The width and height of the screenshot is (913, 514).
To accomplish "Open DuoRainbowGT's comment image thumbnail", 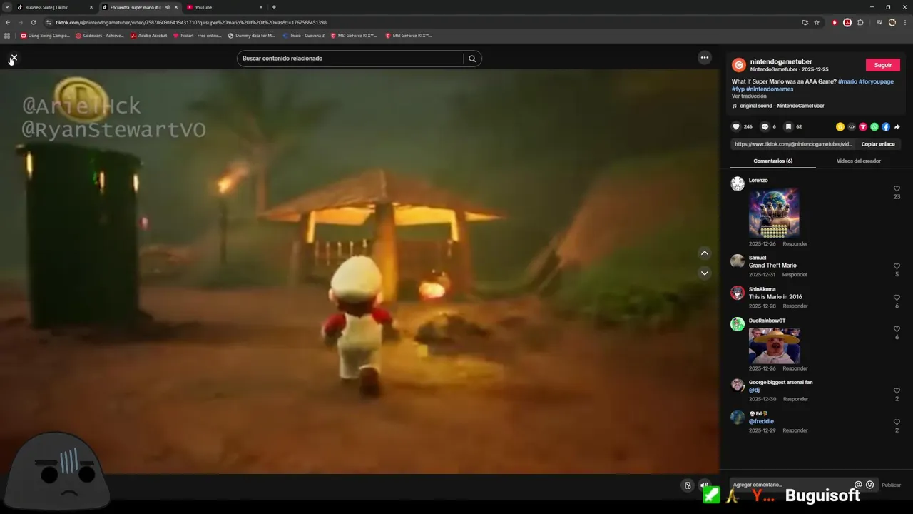I will coord(775,346).
